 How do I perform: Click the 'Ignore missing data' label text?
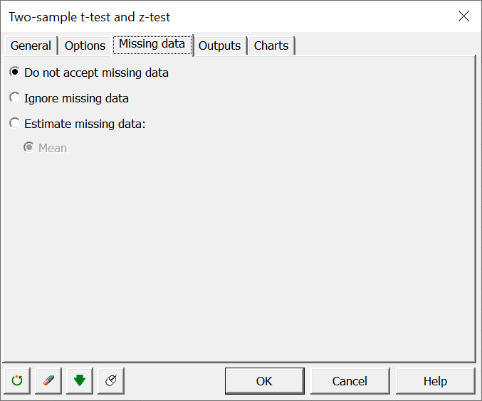pos(77,98)
